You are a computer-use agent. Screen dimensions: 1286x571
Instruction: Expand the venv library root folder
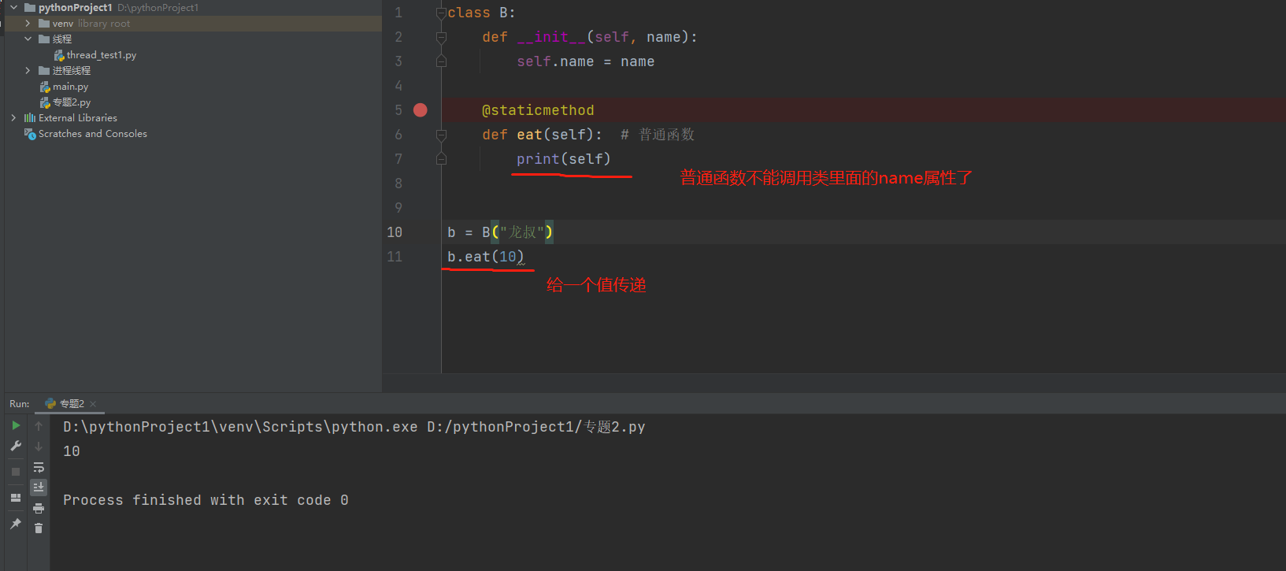(x=28, y=24)
